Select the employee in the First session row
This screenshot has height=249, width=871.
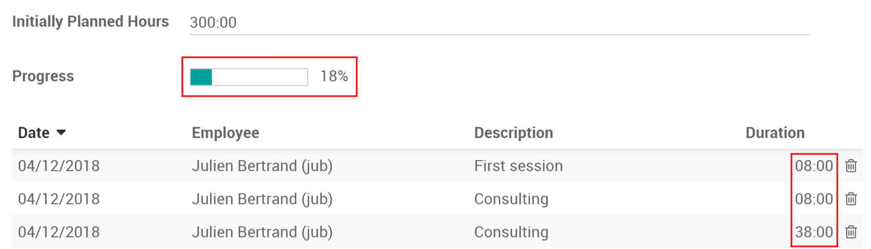[x=262, y=166]
